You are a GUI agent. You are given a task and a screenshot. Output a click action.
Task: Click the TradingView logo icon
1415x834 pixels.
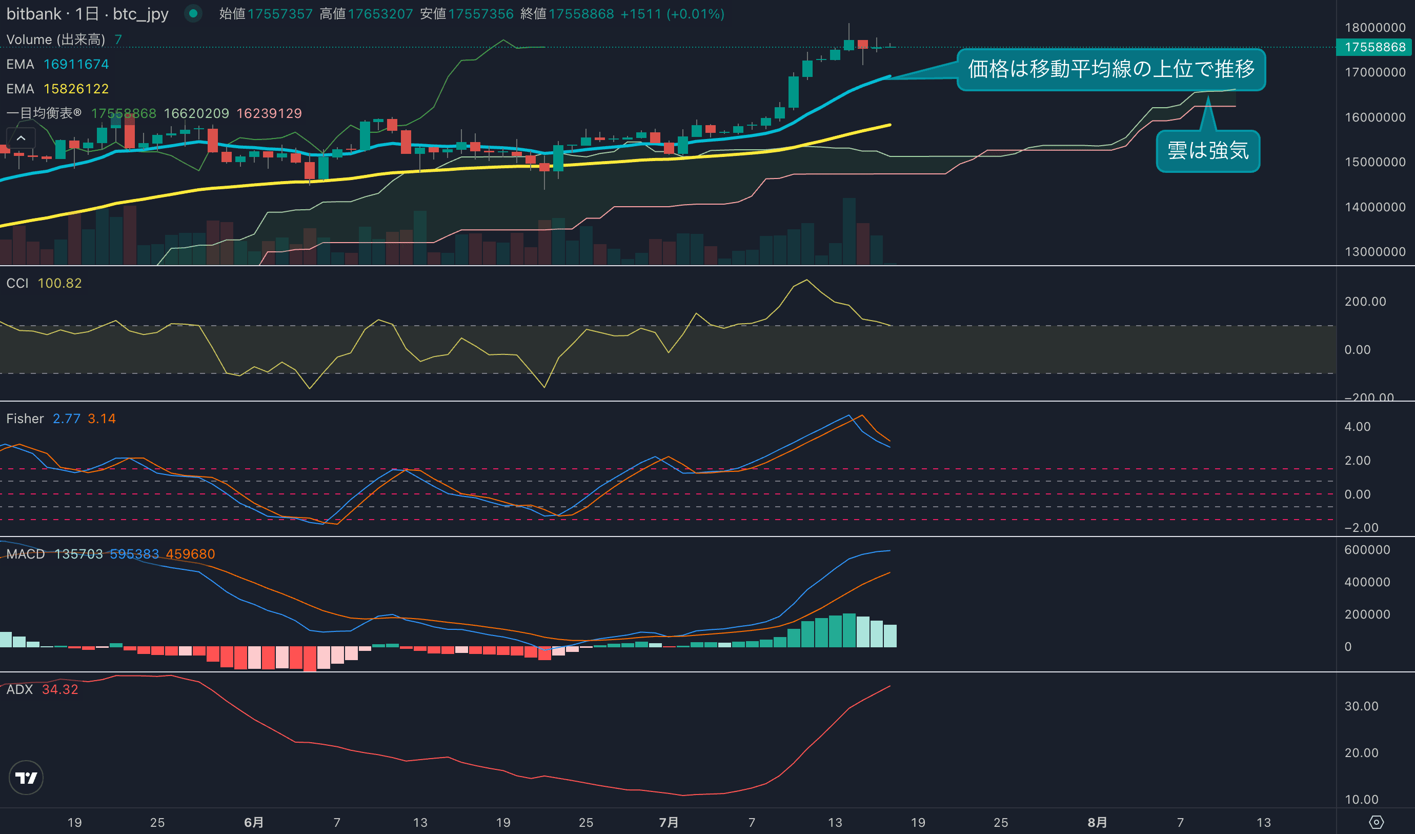[x=26, y=777]
